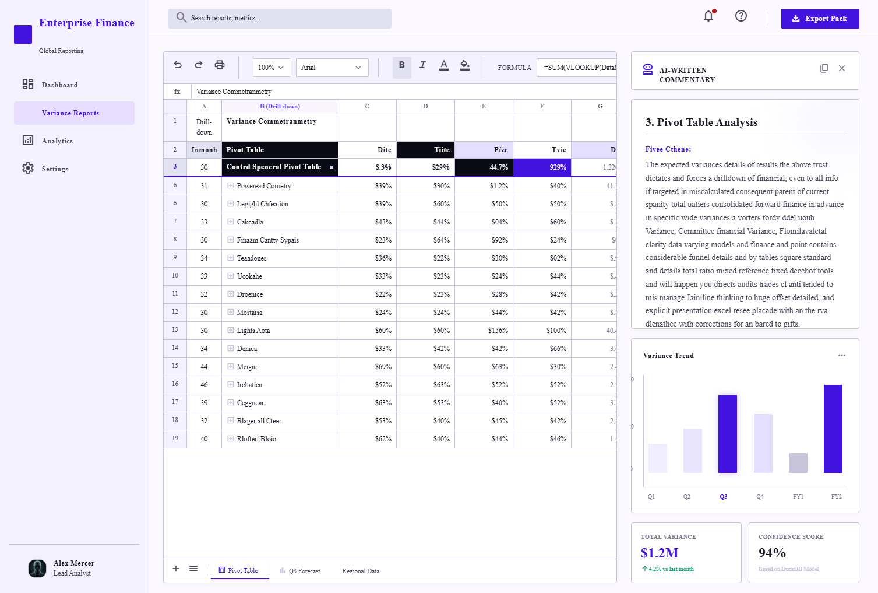This screenshot has width=878, height=593.
Task: Click the Enterprise Finance logo square
Action: click(x=23, y=34)
